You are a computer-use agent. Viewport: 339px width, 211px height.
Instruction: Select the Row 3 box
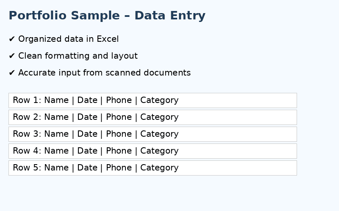coord(153,134)
